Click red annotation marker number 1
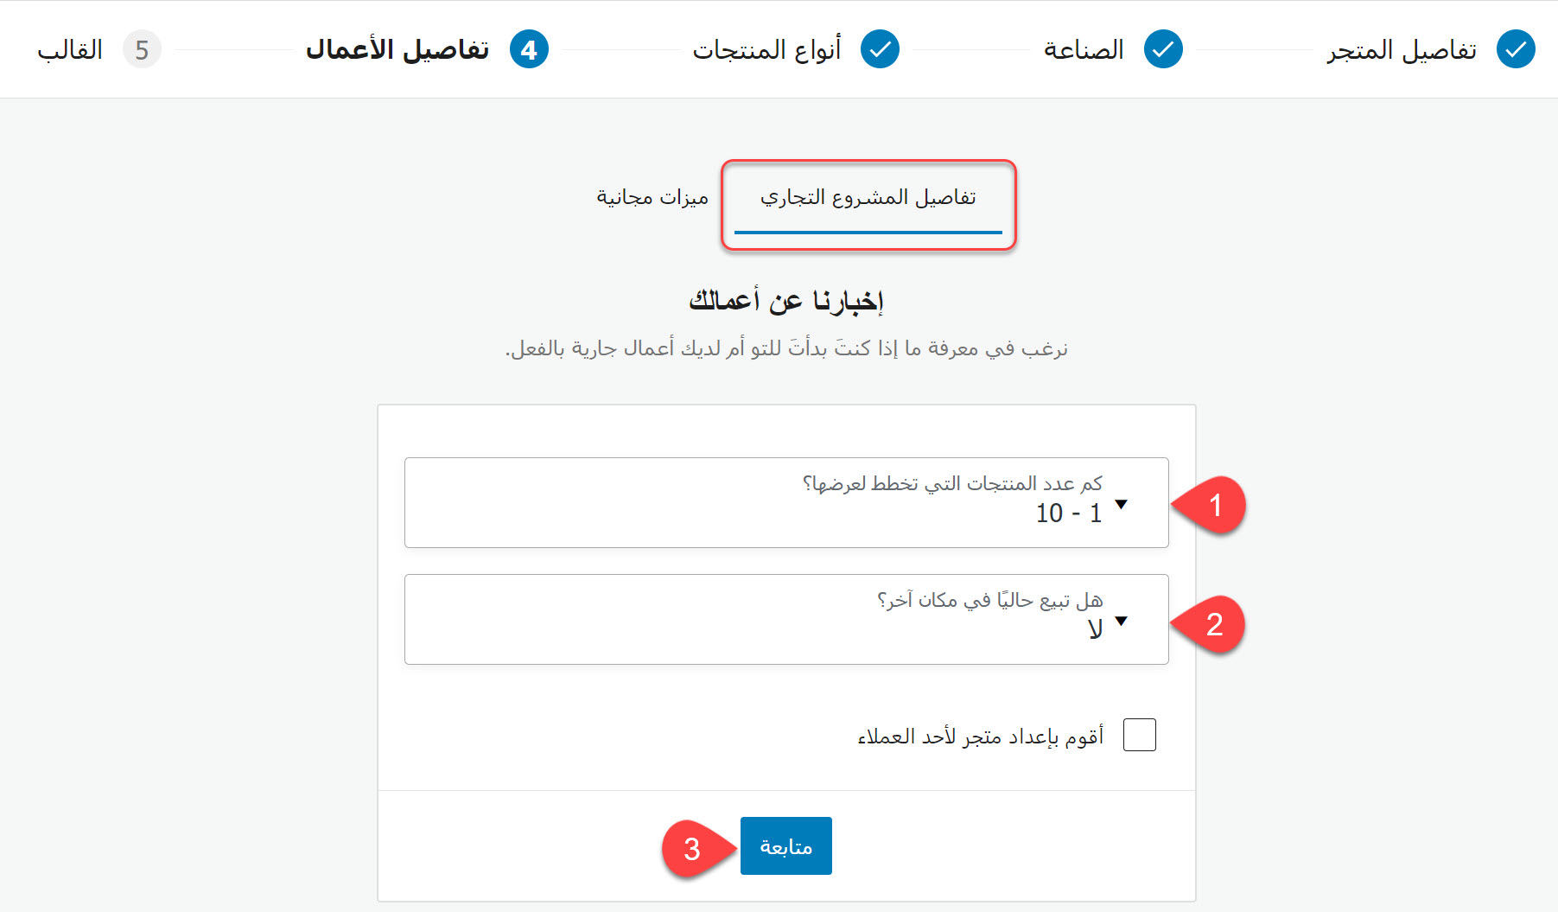 [x=1214, y=505]
